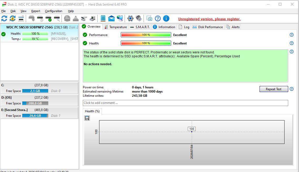Open the File menu
The height and width of the screenshot is (172, 299).
pos(3,11)
